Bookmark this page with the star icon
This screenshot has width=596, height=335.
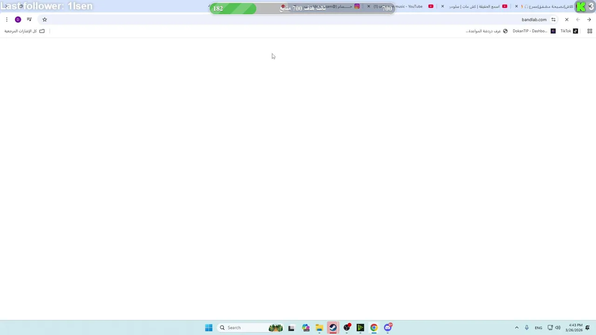click(45, 20)
